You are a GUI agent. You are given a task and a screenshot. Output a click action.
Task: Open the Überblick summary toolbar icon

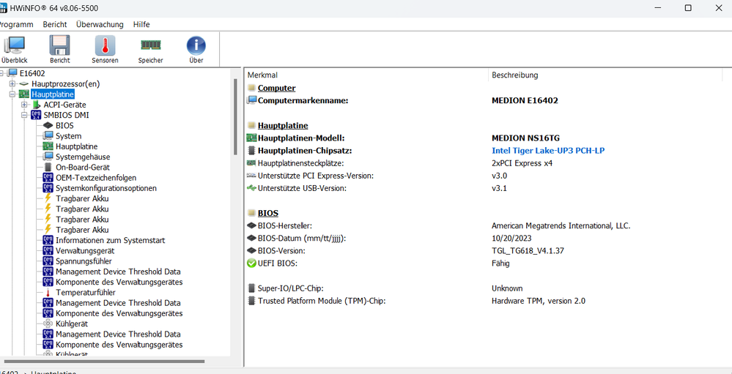point(14,50)
